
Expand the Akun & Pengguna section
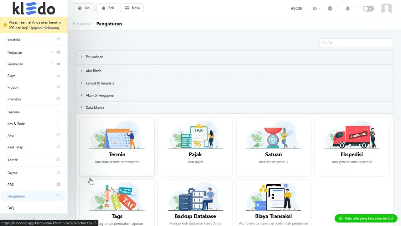pos(234,95)
